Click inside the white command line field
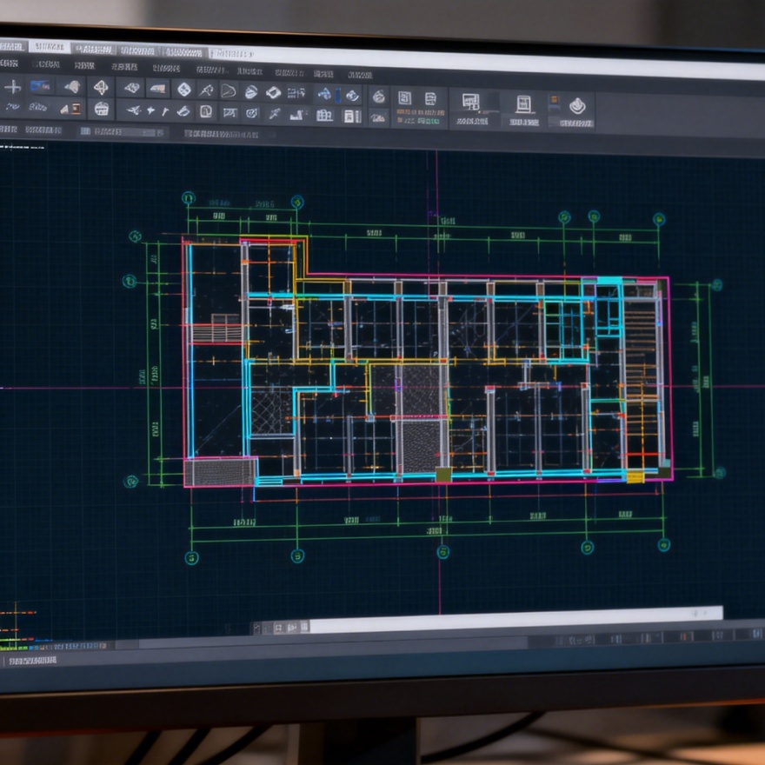 (516, 620)
